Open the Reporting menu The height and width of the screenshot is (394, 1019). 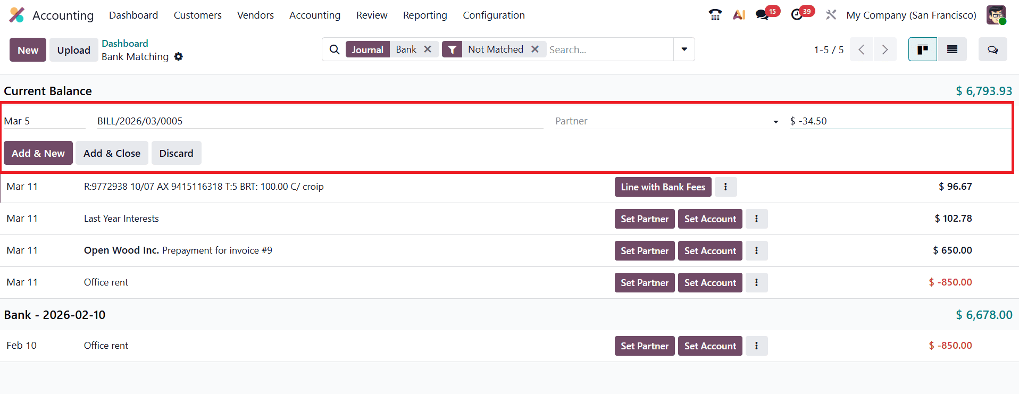tap(424, 15)
